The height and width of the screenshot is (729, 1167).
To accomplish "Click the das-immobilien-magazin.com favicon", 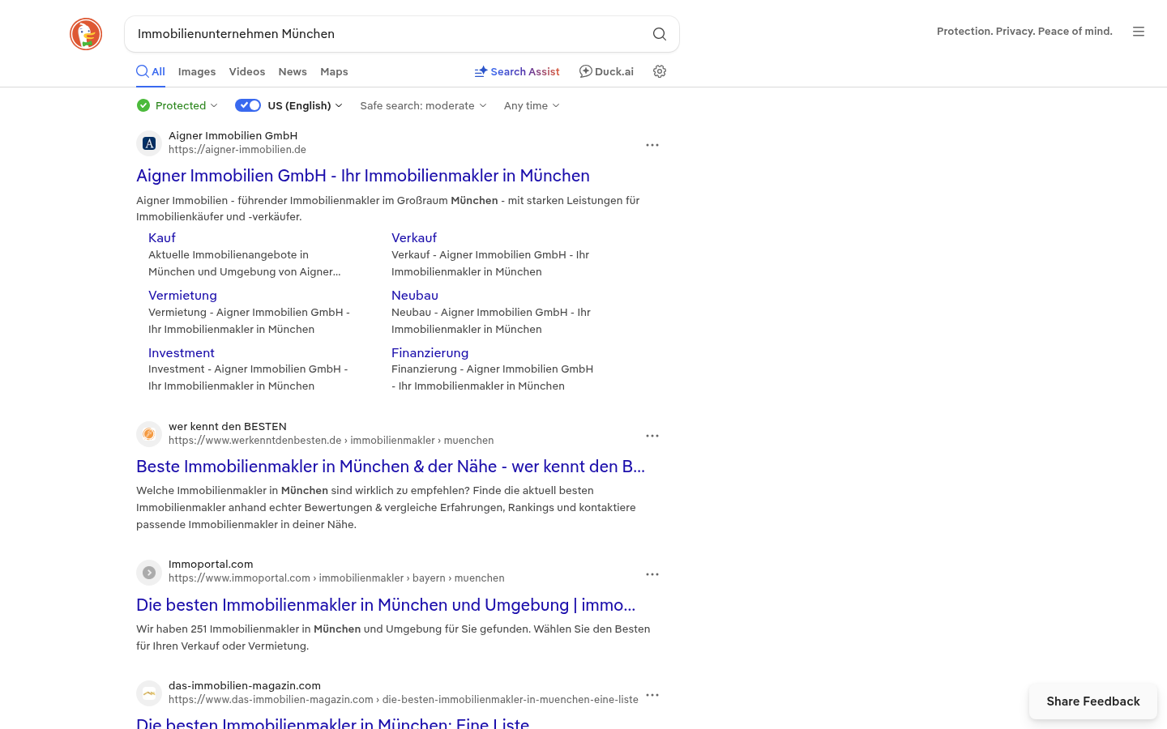I will [149, 693].
